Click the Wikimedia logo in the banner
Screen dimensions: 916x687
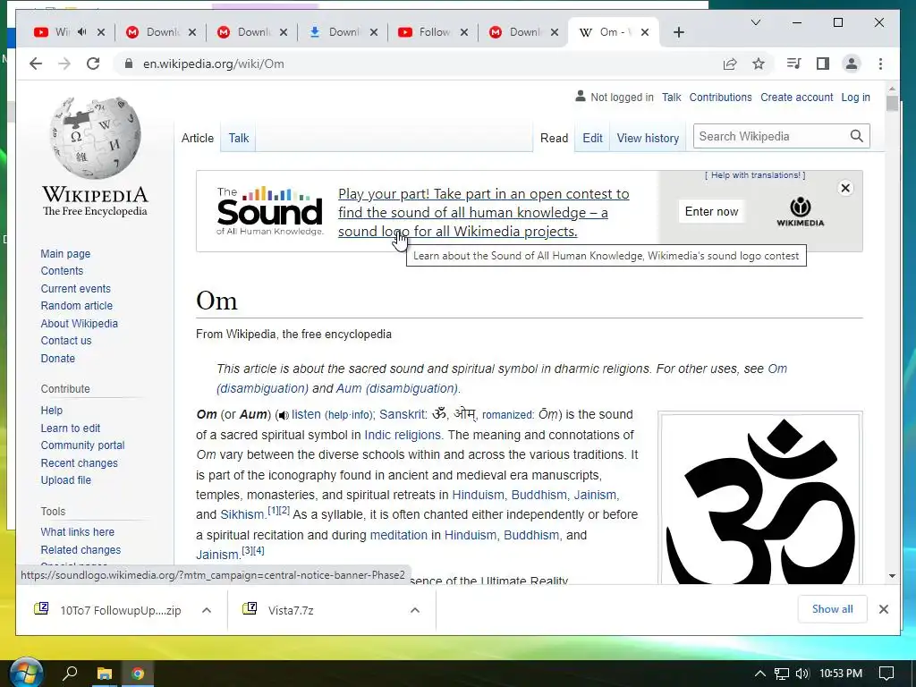click(801, 211)
